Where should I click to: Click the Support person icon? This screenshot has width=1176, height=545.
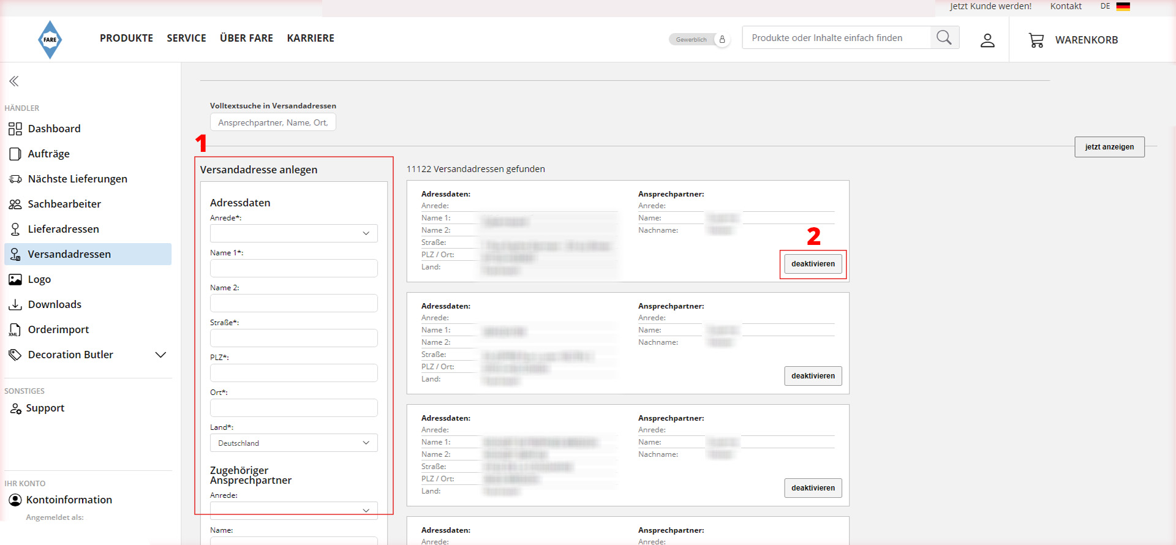tap(15, 408)
